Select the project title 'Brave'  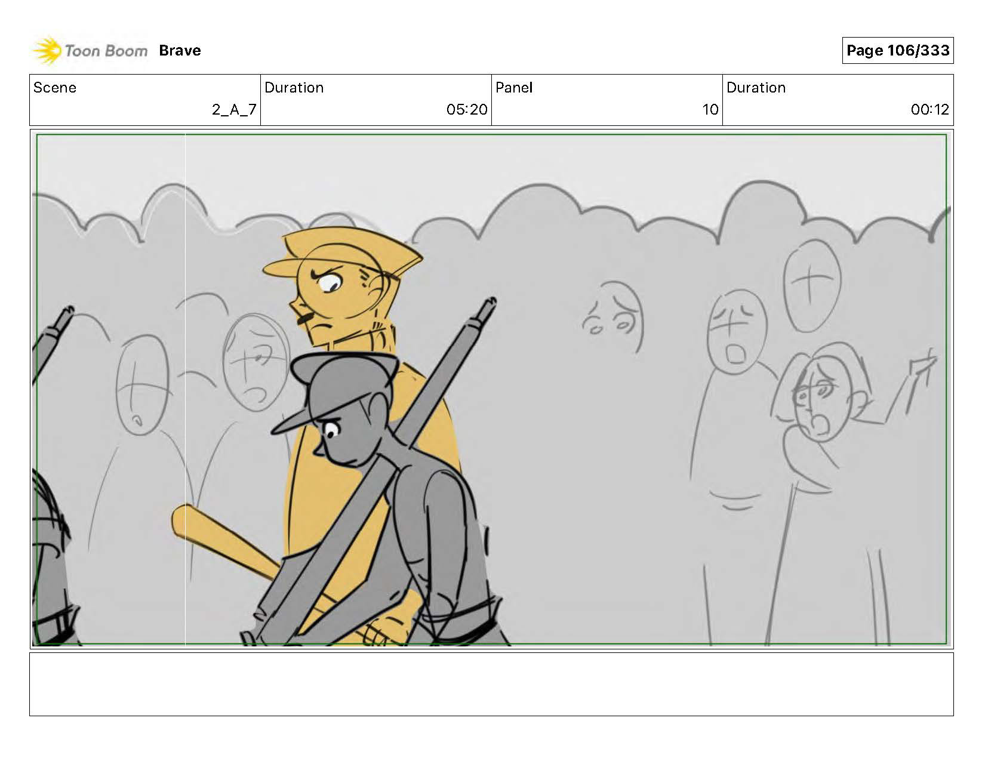[x=180, y=51]
